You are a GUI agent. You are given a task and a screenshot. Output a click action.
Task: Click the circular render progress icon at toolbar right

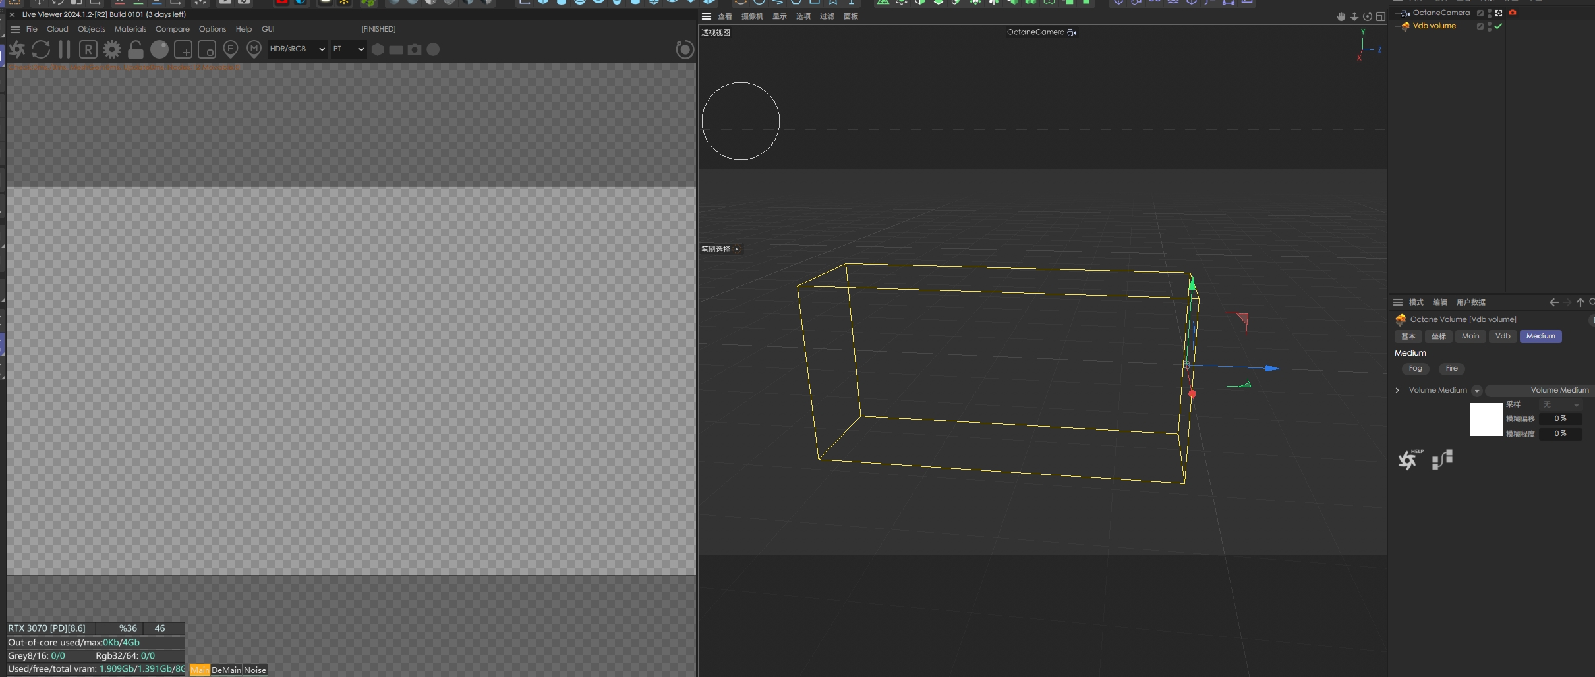pos(685,49)
